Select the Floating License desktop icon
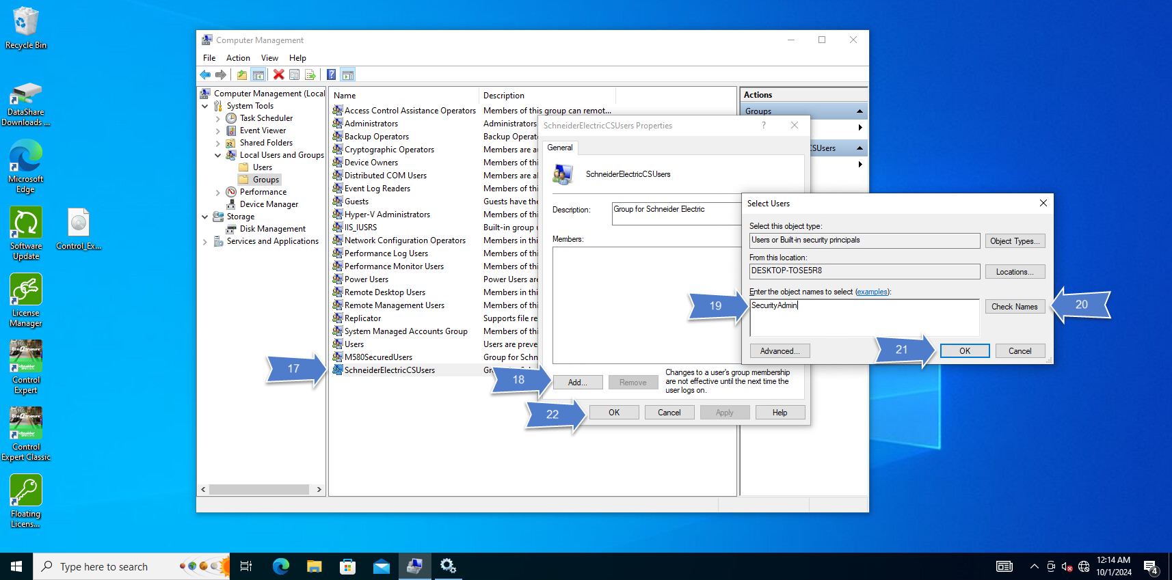Image resolution: width=1172 pixels, height=580 pixels. click(26, 501)
